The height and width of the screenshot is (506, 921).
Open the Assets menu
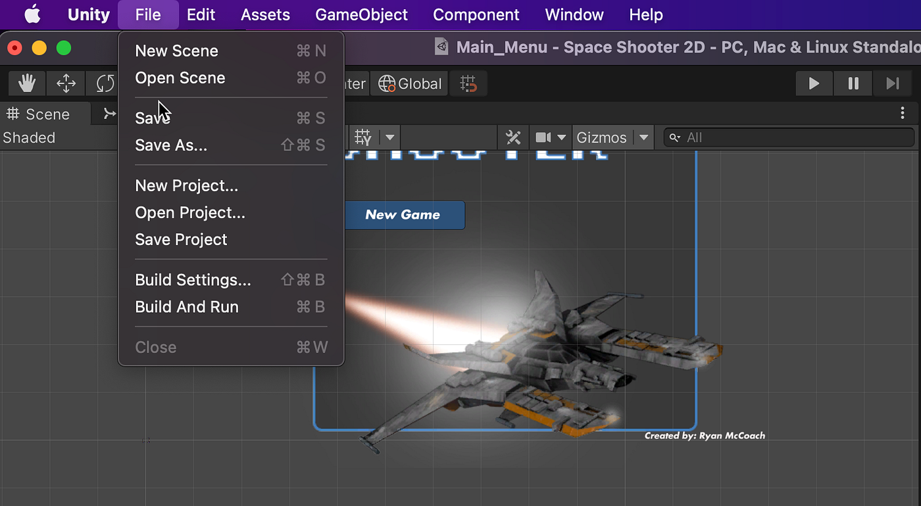(265, 14)
